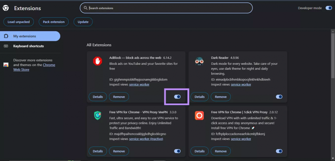Click the keyboard icon beside Keyboard shortcuts
This screenshot has width=335, height=161.
tap(6, 46)
